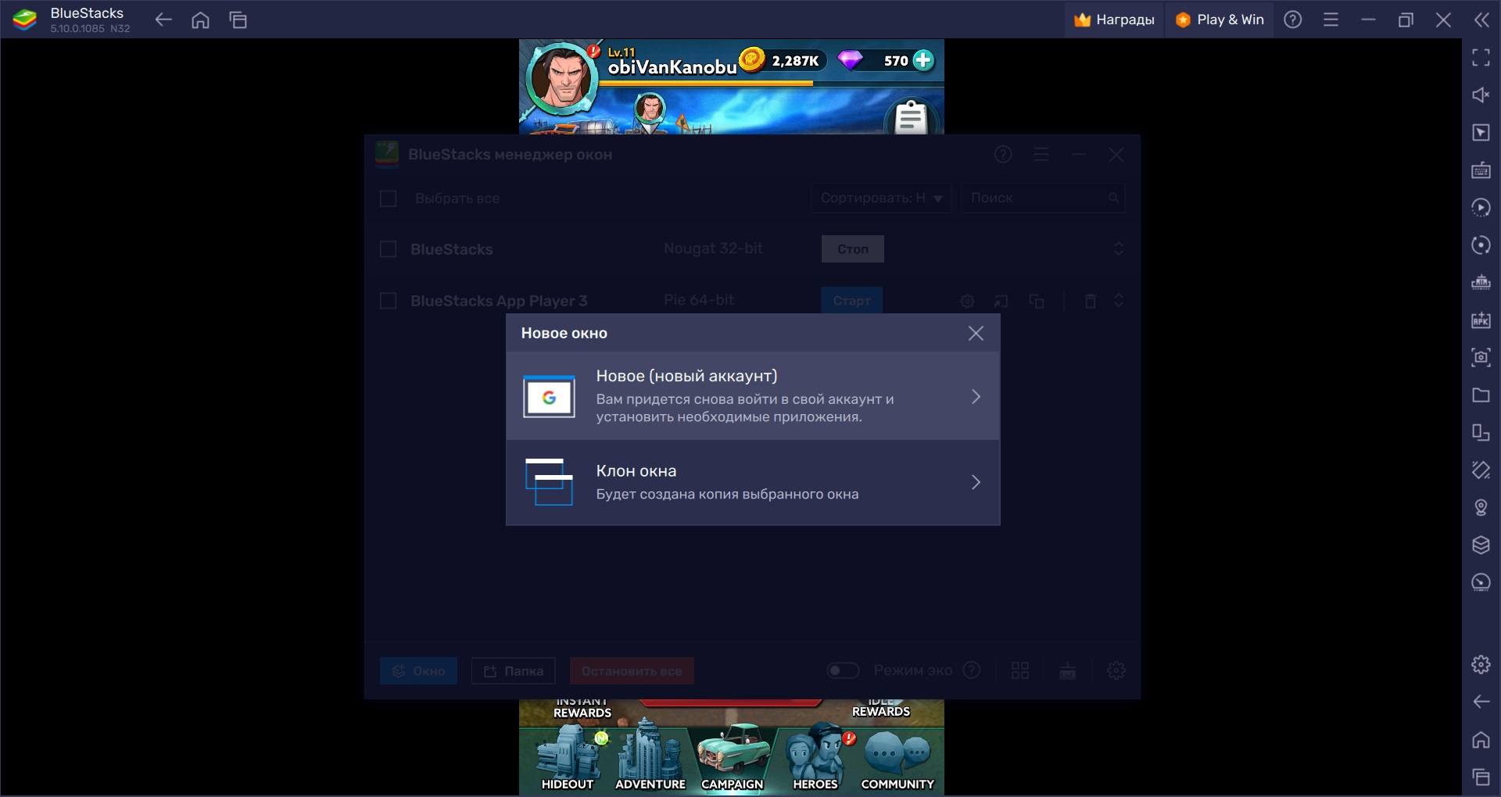Screen dimensions: 1501x797
Task: Enter fullscreen via side toolbar icon
Action: pos(1481,57)
